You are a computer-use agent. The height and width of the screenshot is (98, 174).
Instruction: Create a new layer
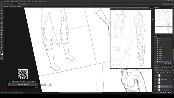(x=168, y=93)
